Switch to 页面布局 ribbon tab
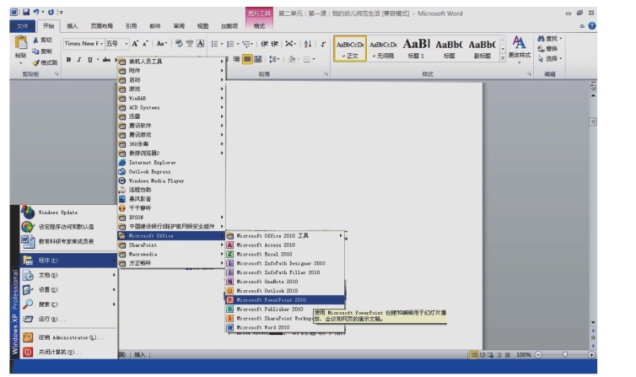This screenshot has height=377, width=636. pyautogui.click(x=102, y=26)
